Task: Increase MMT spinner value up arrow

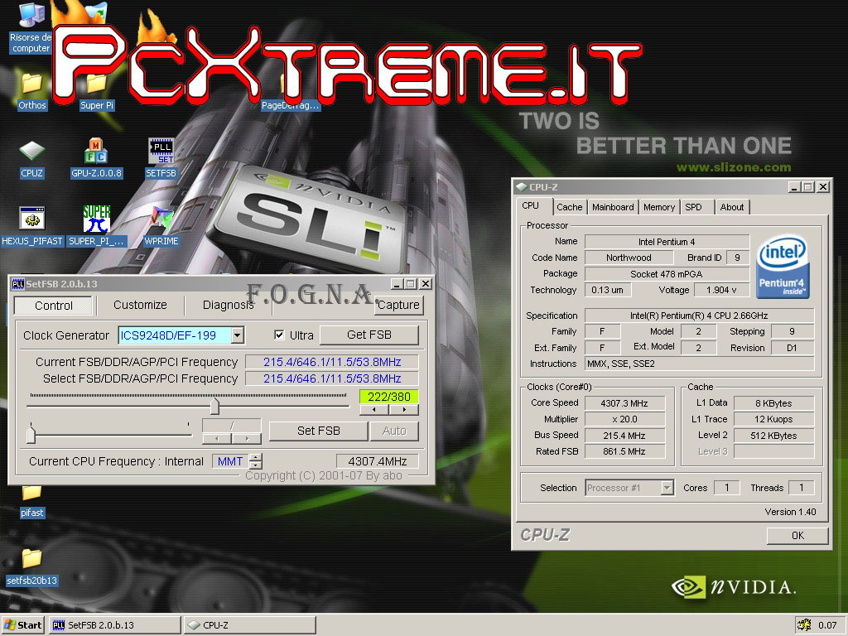Action: pos(256,457)
